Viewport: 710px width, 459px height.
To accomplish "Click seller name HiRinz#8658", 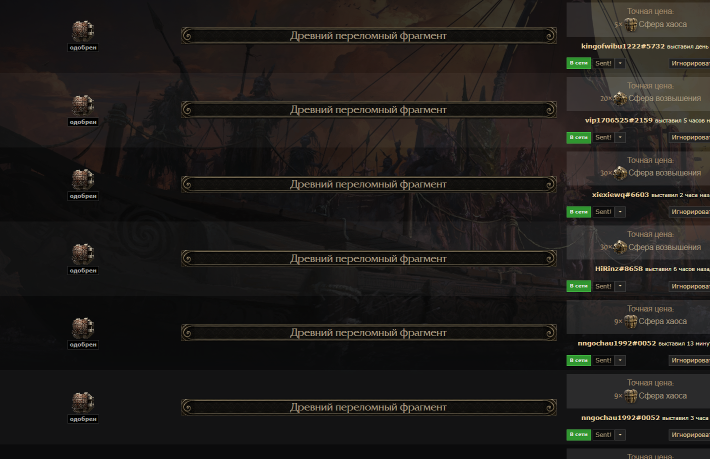I will (x=619, y=268).
